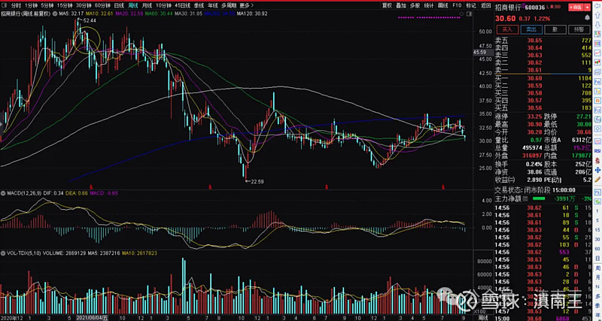Click the 买一 30.60 bid row
Image resolution: width=602 pixels, height=321 pixels.
point(543,78)
